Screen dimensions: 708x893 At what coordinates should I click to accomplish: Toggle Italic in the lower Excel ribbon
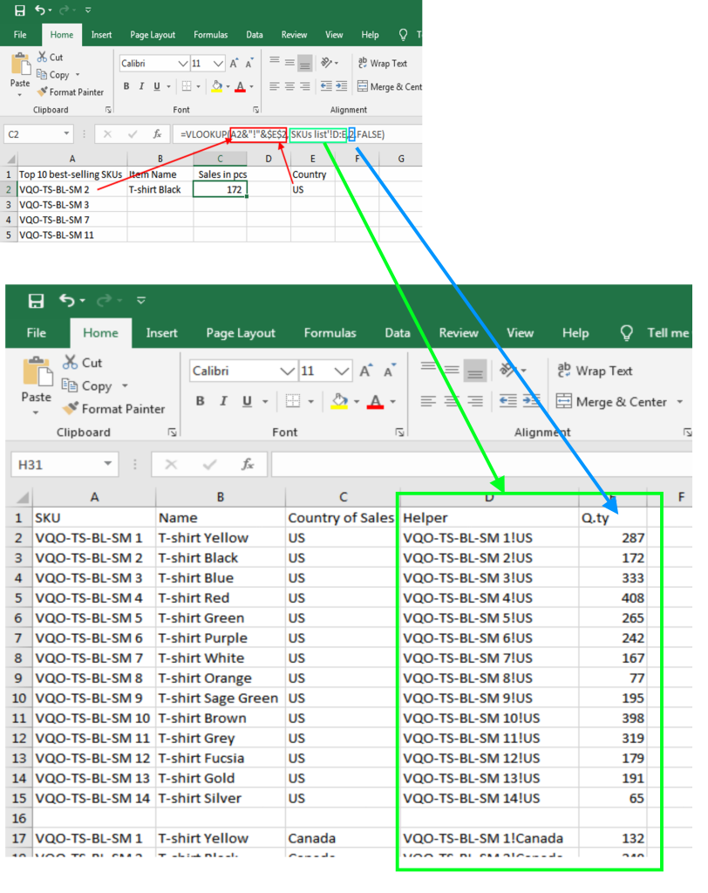(224, 401)
